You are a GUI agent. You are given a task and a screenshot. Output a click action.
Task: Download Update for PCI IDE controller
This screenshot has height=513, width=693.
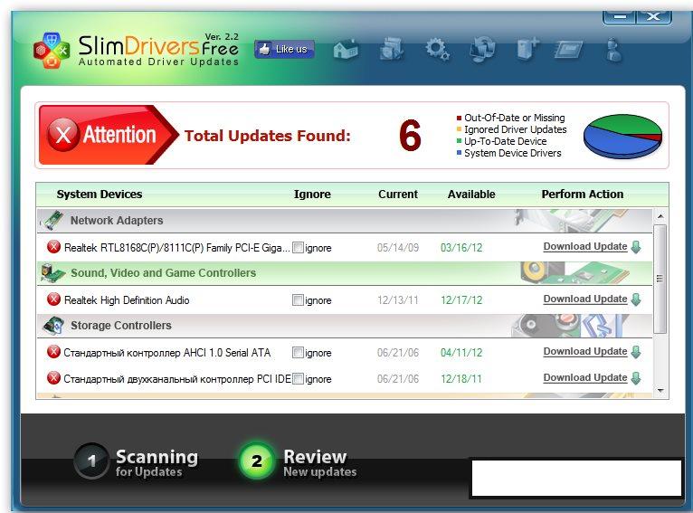pyautogui.click(x=585, y=378)
